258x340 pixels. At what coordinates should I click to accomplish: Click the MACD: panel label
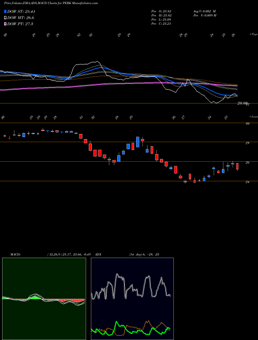point(15,254)
